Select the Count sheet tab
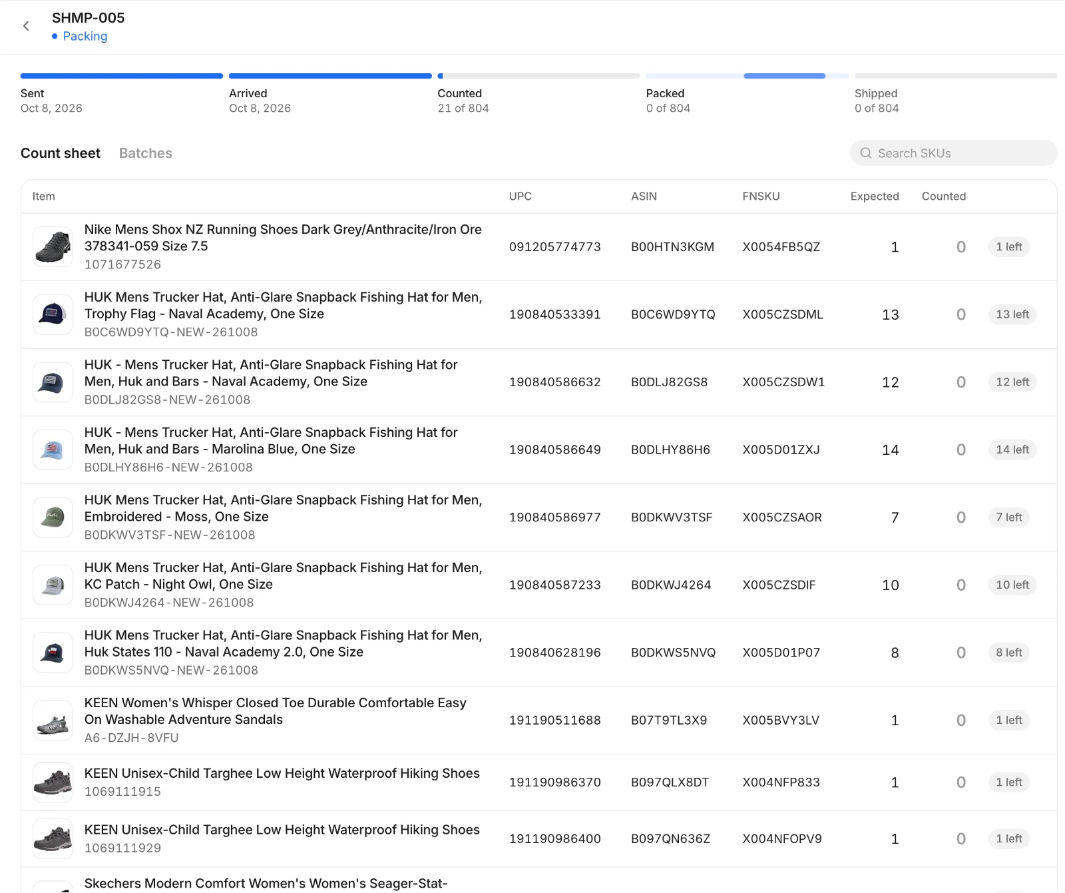 [61, 153]
